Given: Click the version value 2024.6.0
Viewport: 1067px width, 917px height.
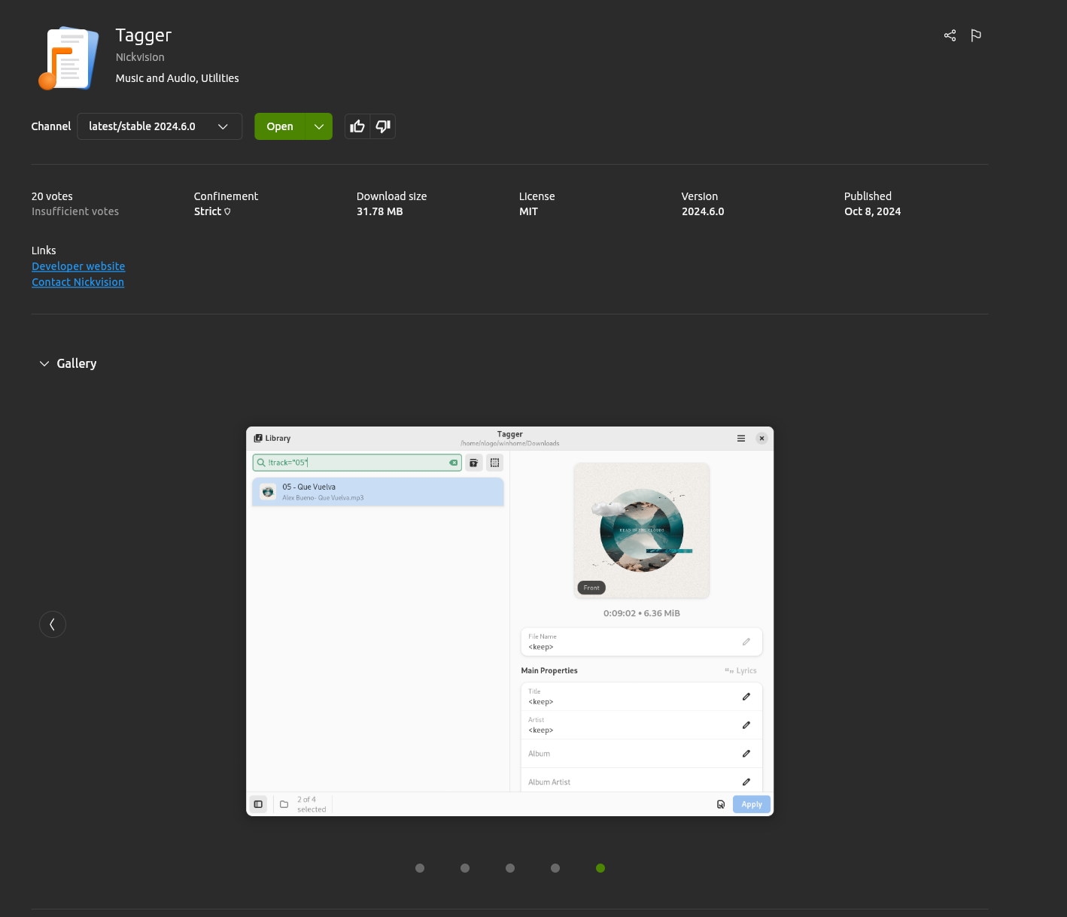Looking at the screenshot, I should click(703, 211).
